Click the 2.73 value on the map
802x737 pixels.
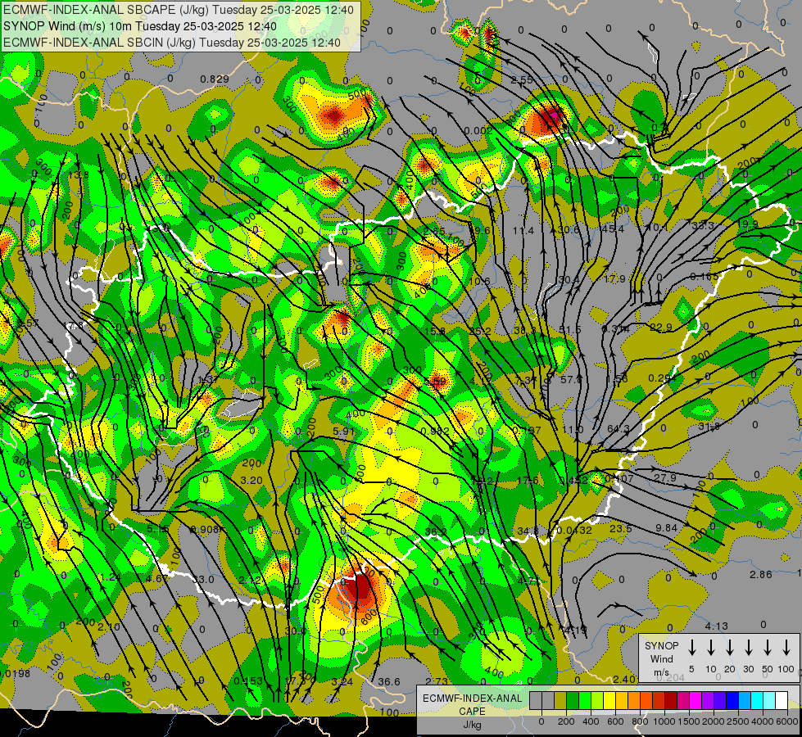437,681
